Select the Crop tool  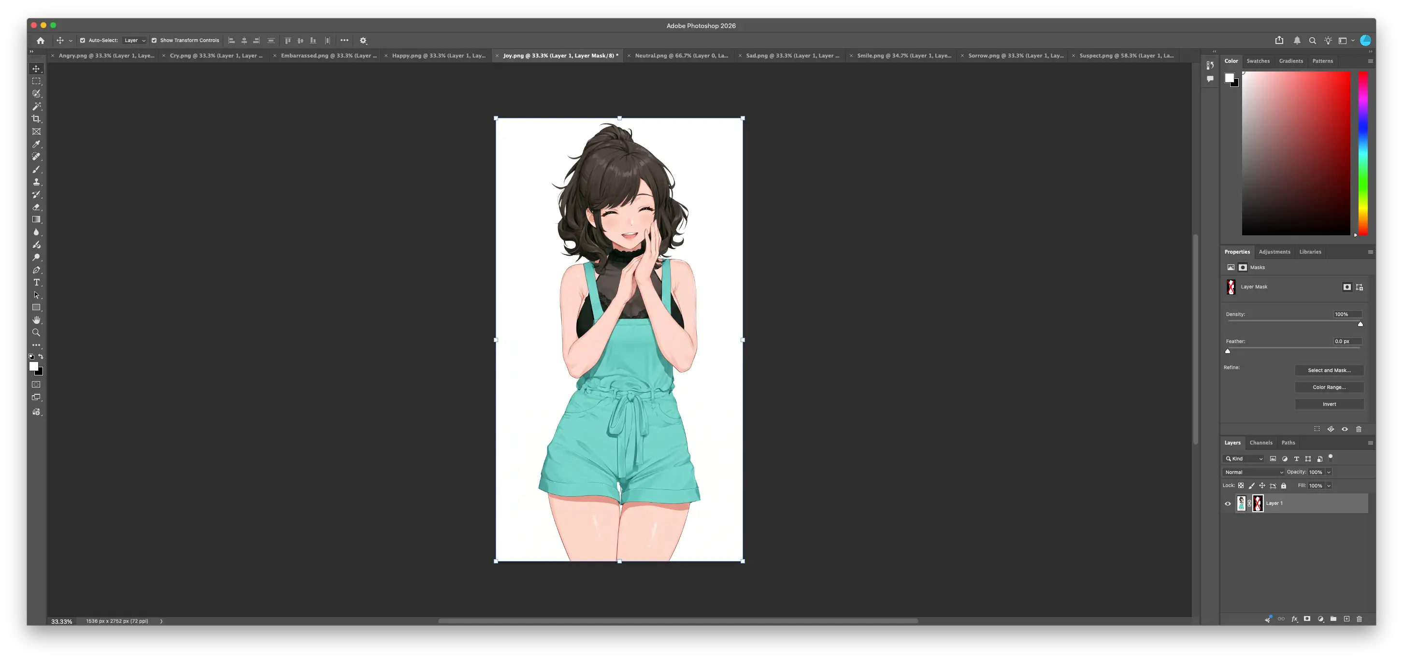coord(36,119)
